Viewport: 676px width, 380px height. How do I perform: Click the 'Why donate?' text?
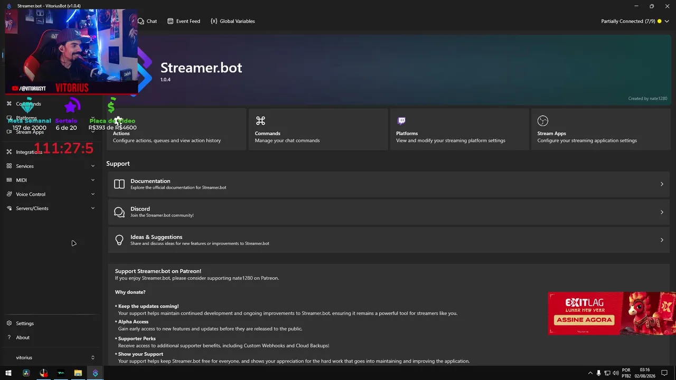click(x=130, y=292)
